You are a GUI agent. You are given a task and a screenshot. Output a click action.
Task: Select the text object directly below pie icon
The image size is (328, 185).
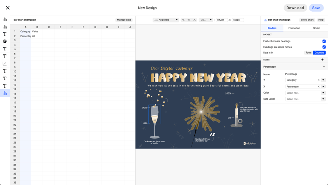point(5,49)
